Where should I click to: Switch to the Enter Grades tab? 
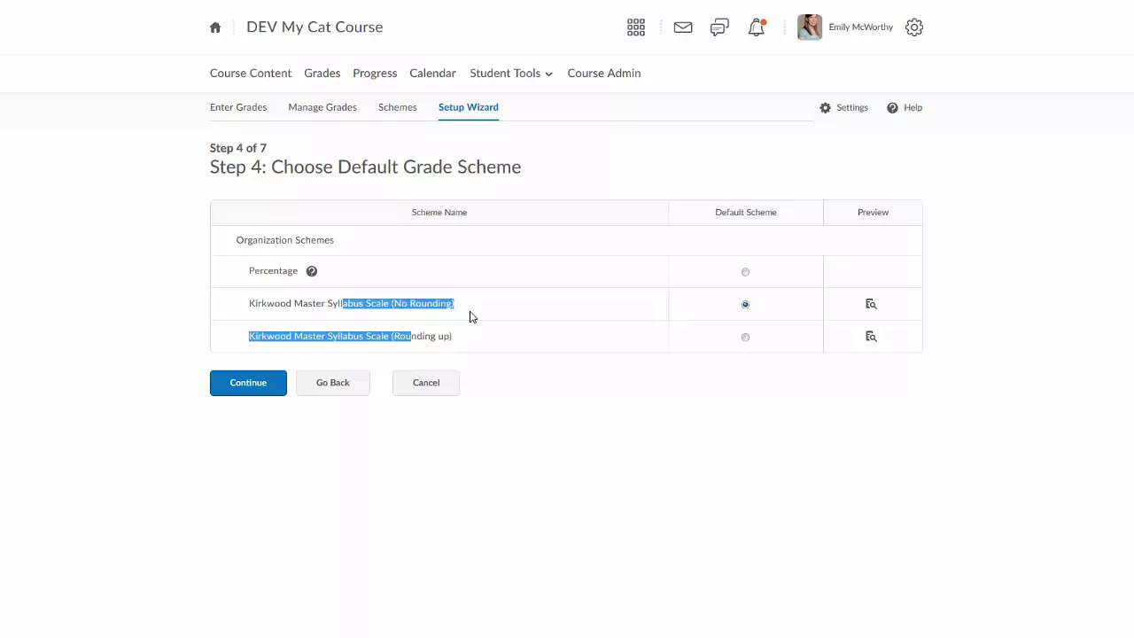(238, 107)
